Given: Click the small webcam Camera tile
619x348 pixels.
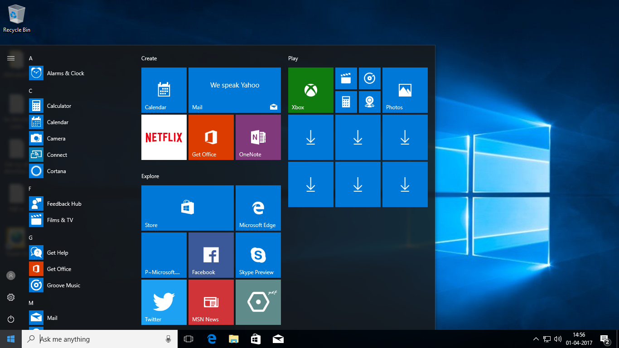Looking at the screenshot, I should point(370,102).
